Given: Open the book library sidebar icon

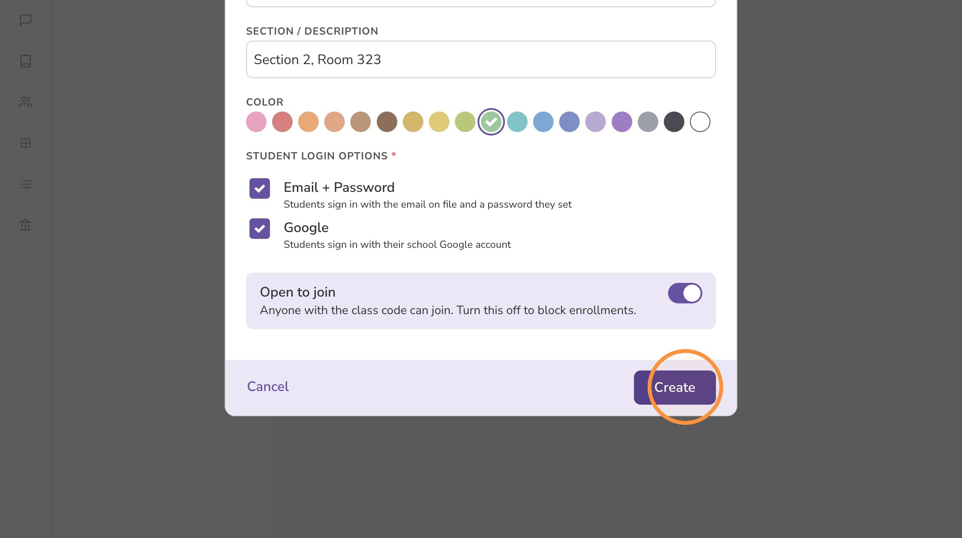Looking at the screenshot, I should point(26,61).
